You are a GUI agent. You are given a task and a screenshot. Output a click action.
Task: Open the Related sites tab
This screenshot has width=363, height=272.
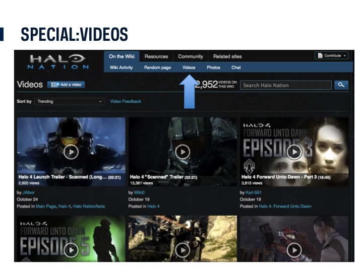[x=227, y=56]
